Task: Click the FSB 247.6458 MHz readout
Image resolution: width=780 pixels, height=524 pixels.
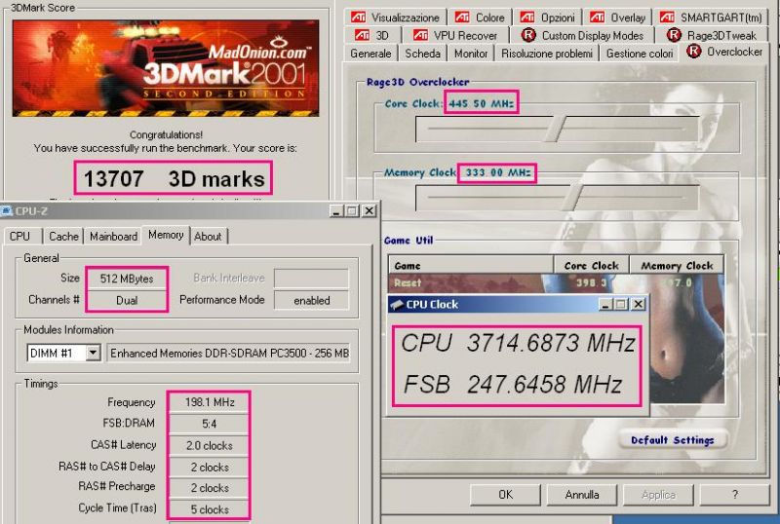Action: (512, 385)
